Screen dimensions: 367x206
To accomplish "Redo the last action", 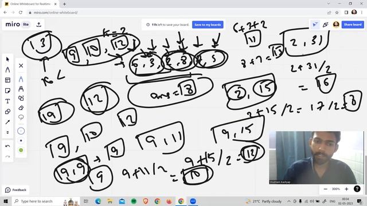I will click(7, 156).
